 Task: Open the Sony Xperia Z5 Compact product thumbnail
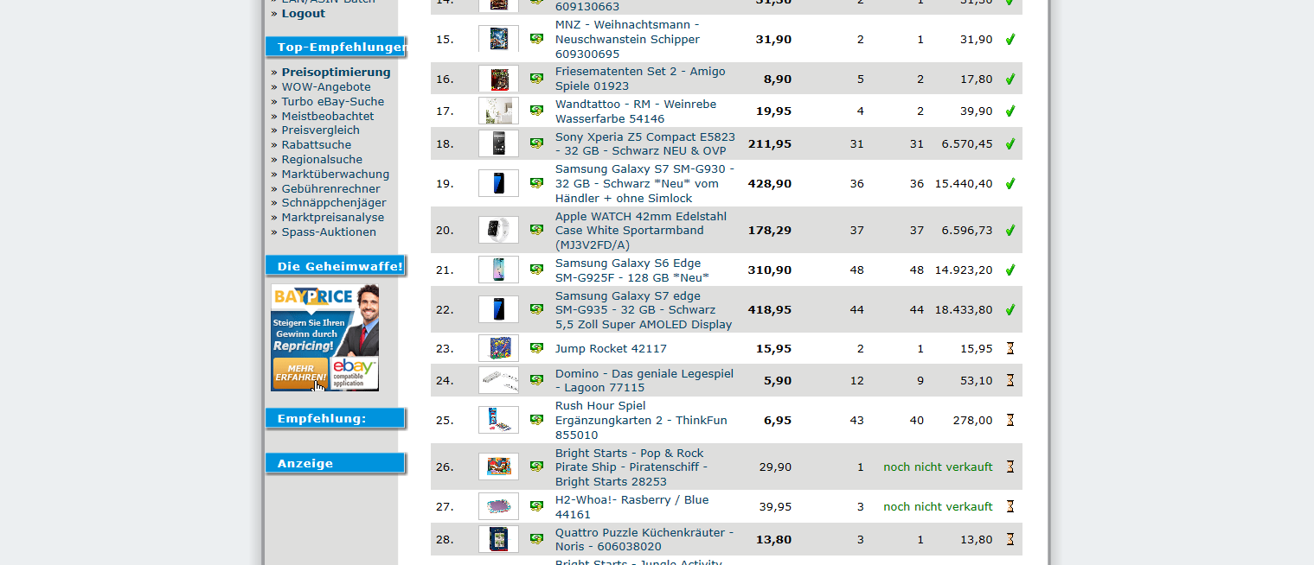(498, 143)
